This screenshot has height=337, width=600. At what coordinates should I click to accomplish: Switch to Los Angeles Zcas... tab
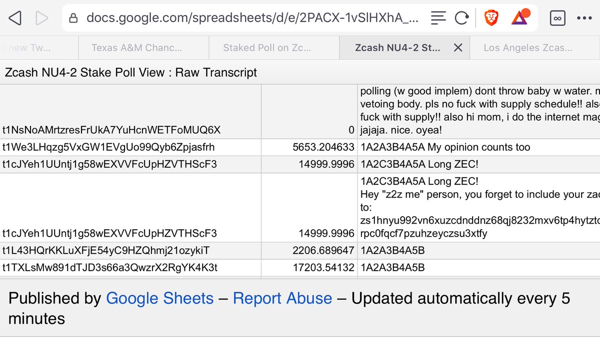point(535,48)
